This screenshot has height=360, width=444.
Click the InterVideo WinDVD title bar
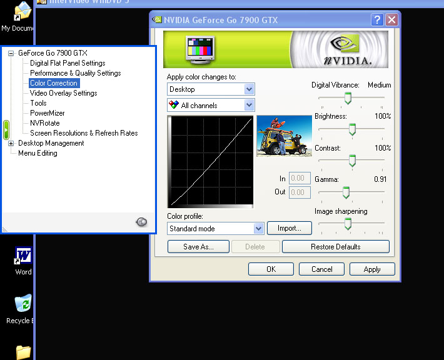click(240, 2)
